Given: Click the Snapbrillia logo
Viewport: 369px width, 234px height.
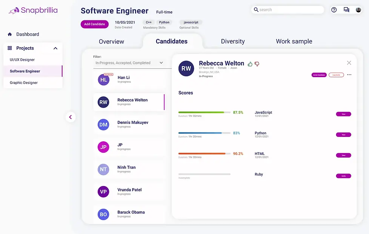Looking at the screenshot, I should click(33, 10).
